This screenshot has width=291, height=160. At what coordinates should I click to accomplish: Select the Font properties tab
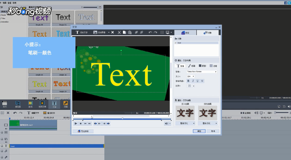tap(180, 66)
